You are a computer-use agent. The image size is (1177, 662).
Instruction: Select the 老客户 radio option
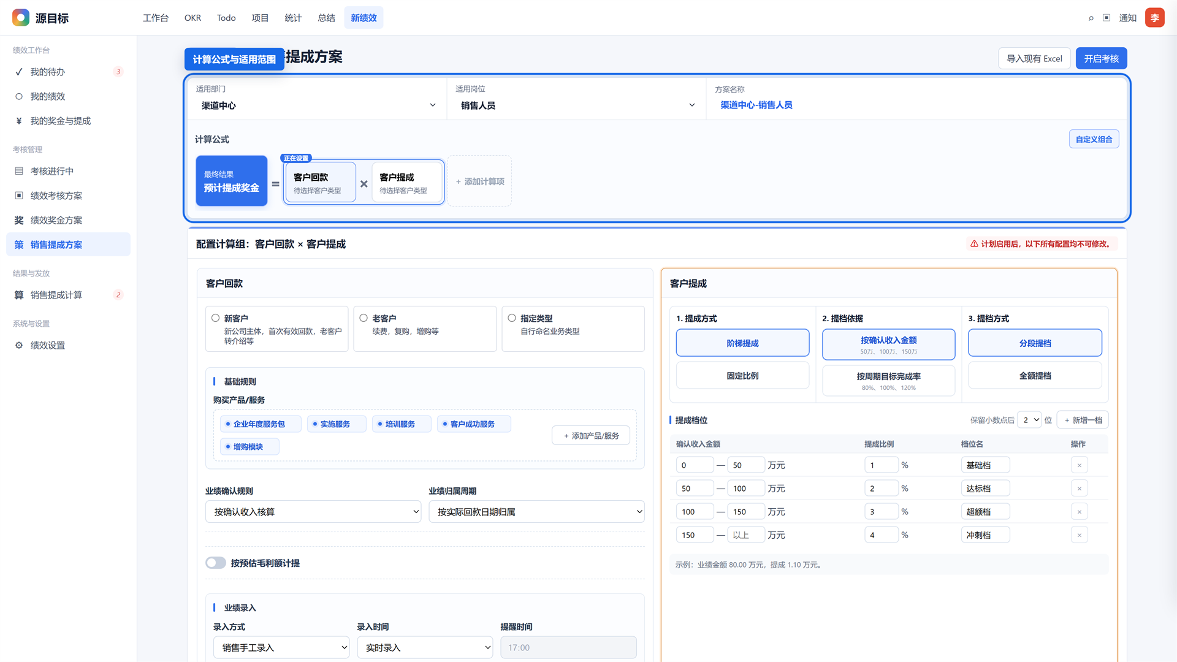pos(364,318)
